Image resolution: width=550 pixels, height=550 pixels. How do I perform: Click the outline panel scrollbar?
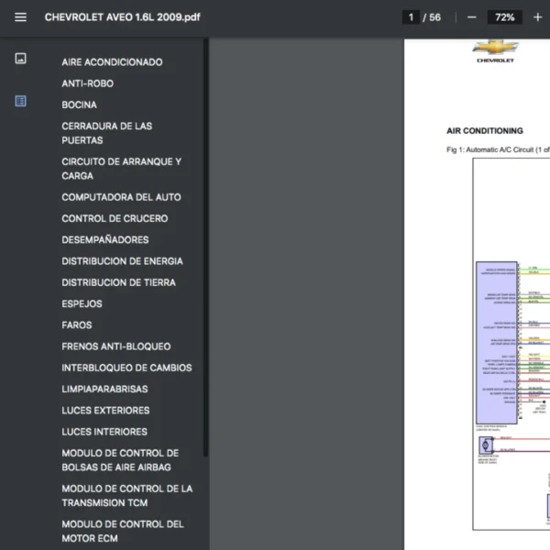coord(206,247)
